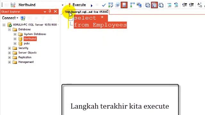
Task: Increase the indent of selected lines
Action: [x=192, y=5]
